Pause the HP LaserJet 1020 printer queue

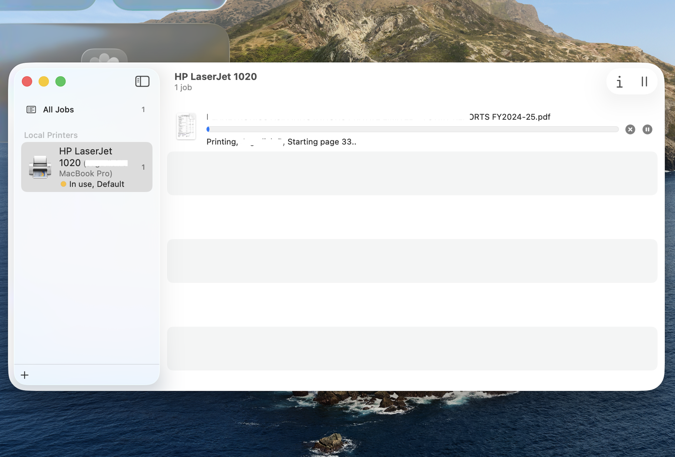click(644, 81)
